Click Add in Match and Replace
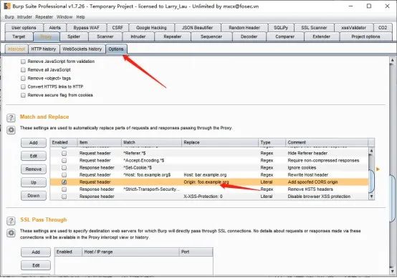This screenshot has width=397, height=278. [x=34, y=143]
